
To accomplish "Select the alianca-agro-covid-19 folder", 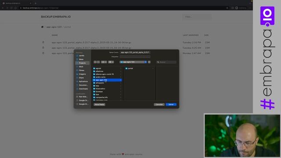I will 107,74.
